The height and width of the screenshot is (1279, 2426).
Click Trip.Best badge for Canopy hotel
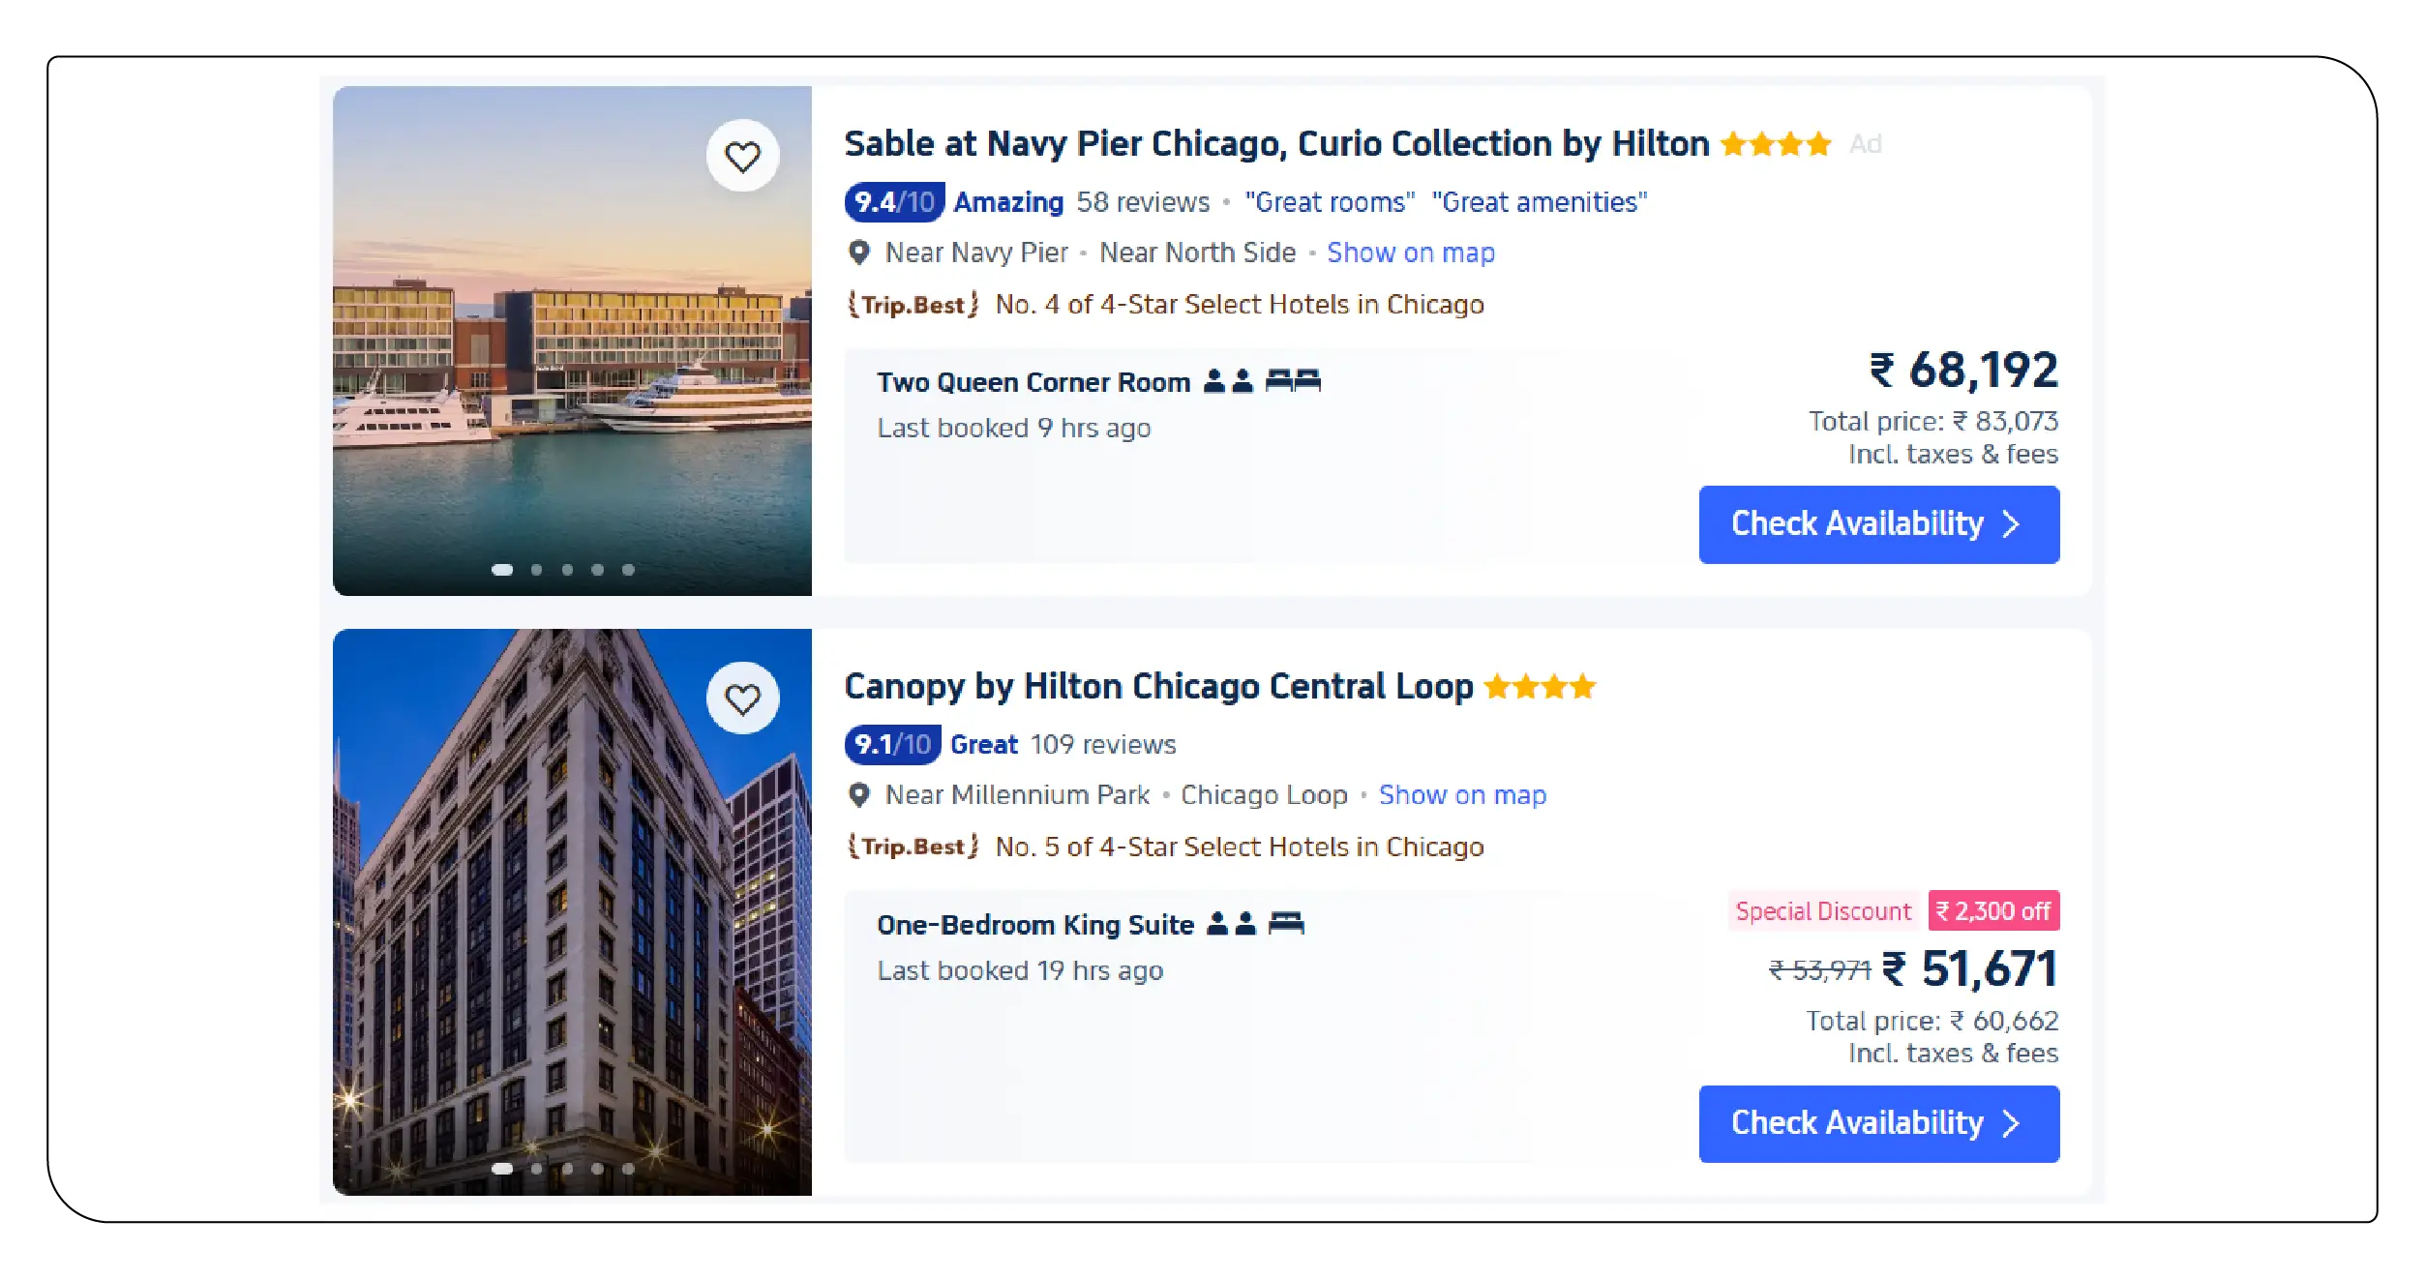[913, 847]
